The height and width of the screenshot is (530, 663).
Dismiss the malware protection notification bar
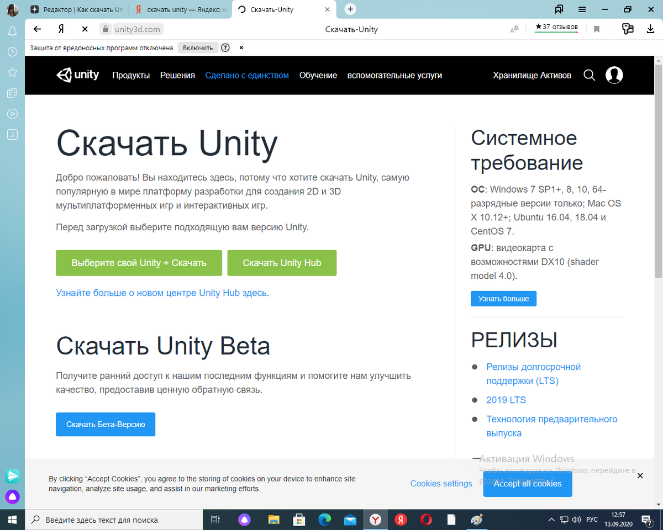pos(241,48)
